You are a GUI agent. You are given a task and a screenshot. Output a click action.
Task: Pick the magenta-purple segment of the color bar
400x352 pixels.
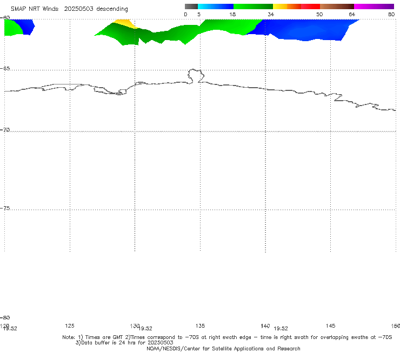pyautogui.click(x=374, y=6)
